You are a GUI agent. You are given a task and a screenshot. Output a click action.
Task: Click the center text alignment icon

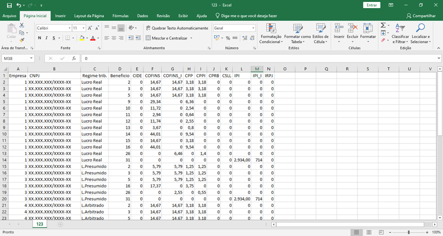(x=114, y=38)
